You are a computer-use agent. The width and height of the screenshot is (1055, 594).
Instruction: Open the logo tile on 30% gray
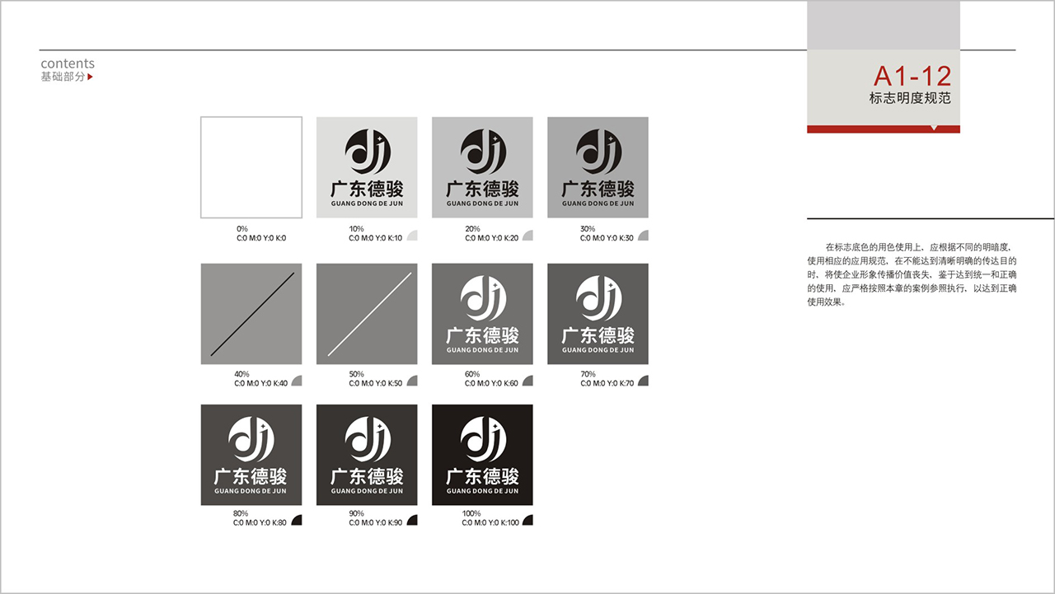point(598,167)
